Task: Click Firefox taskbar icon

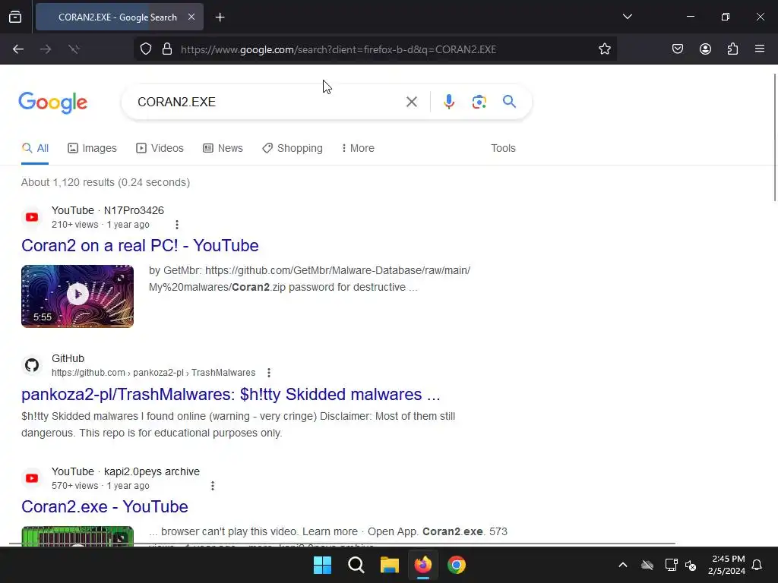Action: (x=422, y=565)
